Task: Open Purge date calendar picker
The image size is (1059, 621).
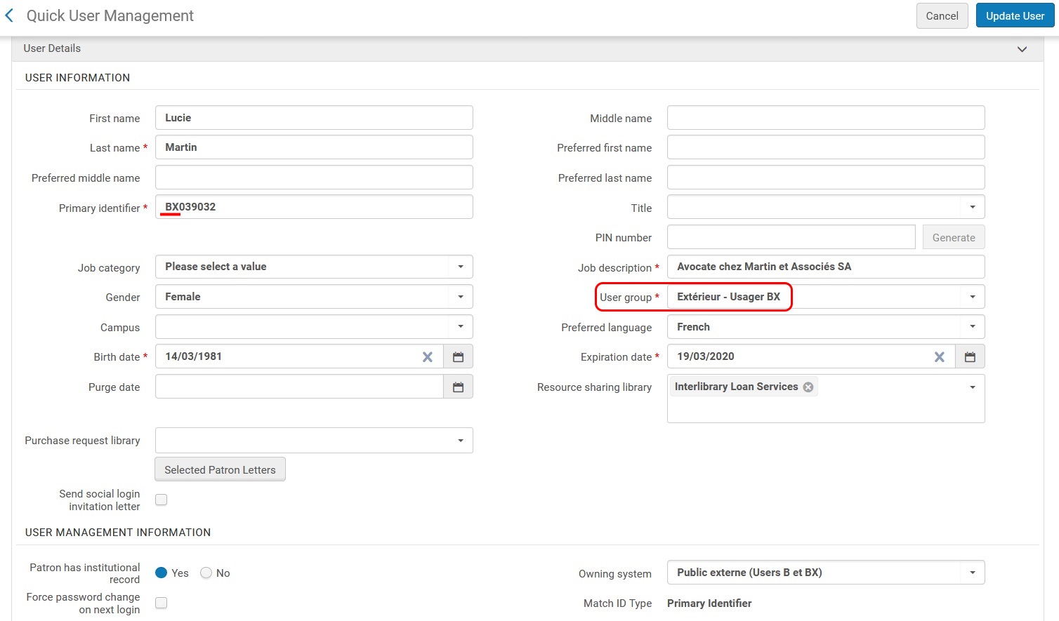Action: pos(458,387)
